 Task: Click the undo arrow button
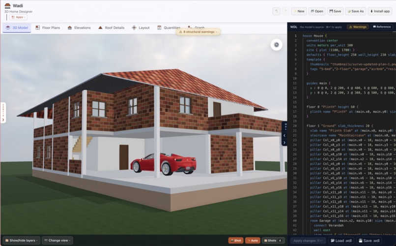[276, 11]
